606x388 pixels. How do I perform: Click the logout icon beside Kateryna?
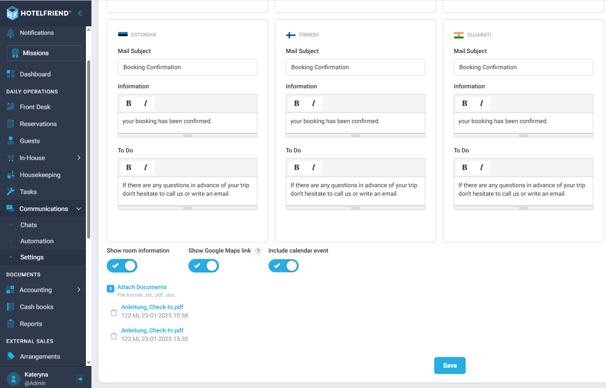click(80, 379)
